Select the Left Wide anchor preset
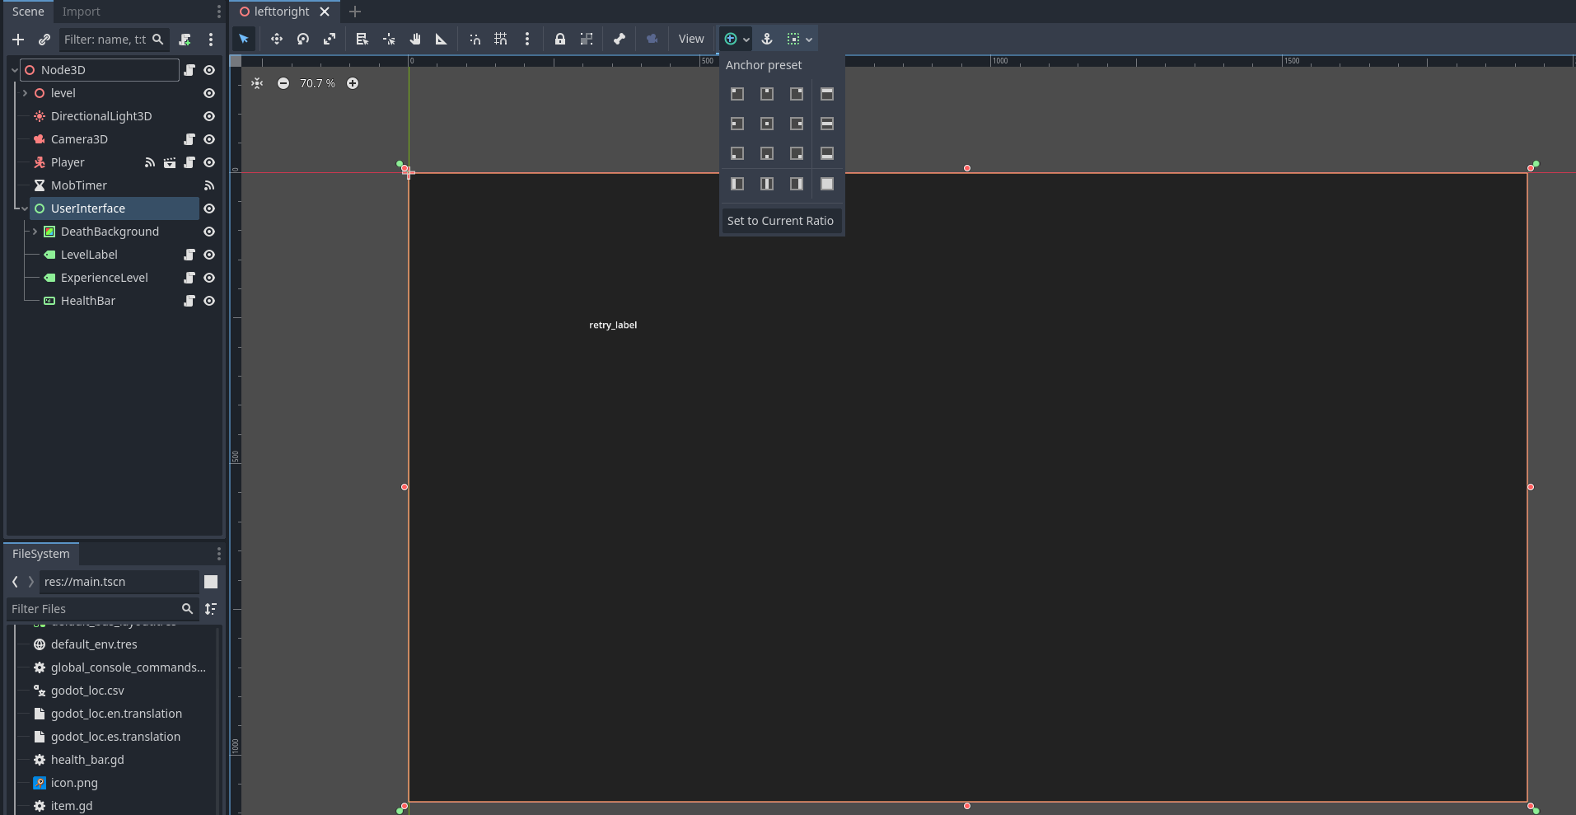This screenshot has width=1576, height=815. [x=737, y=184]
